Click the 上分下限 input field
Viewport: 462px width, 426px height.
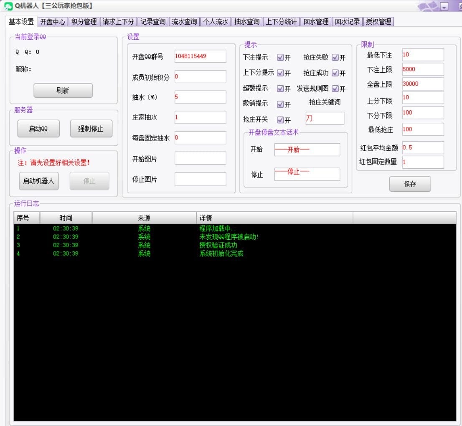tap(423, 97)
